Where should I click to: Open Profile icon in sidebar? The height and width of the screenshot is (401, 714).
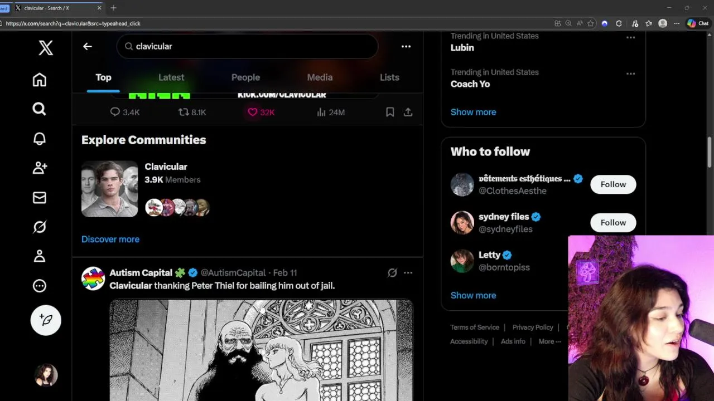point(39,256)
